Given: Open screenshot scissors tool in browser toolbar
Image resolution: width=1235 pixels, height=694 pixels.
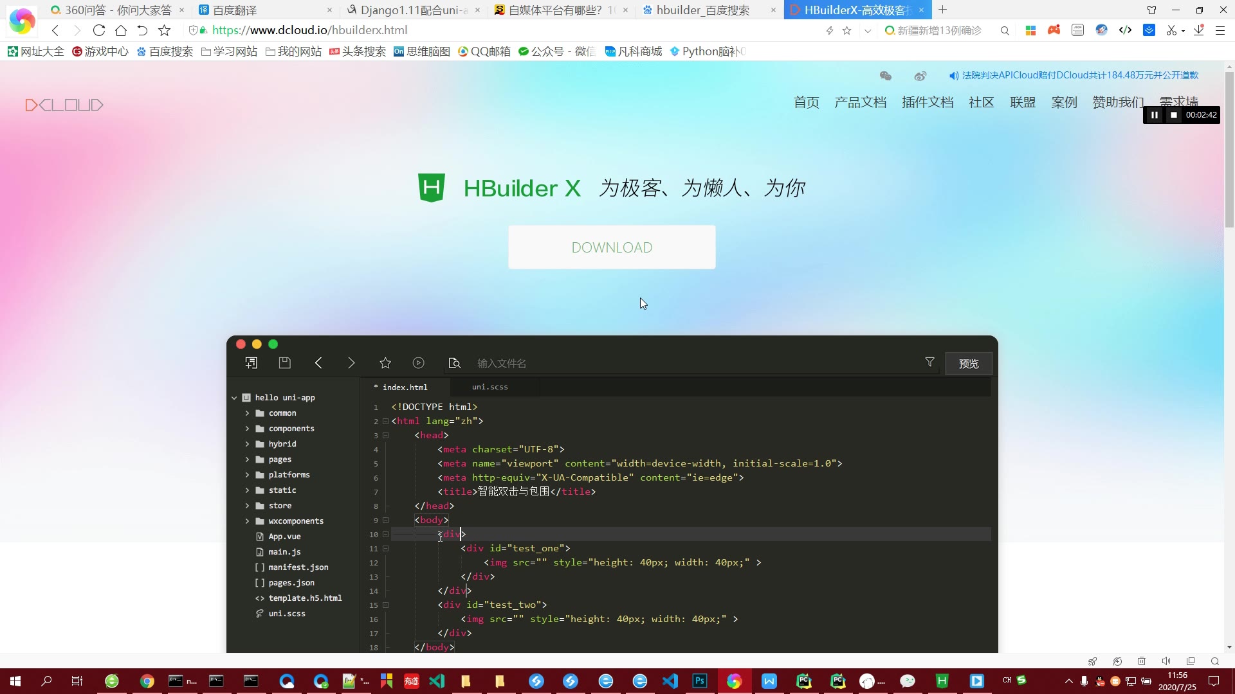Looking at the screenshot, I should point(1171,30).
